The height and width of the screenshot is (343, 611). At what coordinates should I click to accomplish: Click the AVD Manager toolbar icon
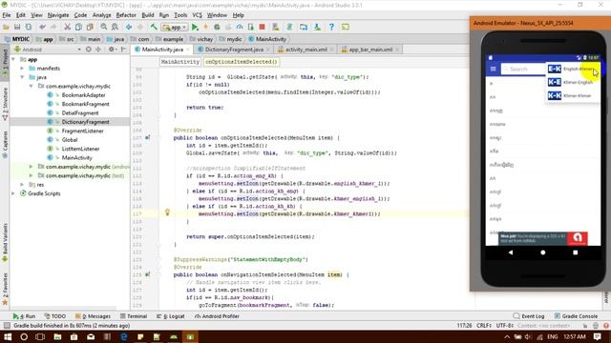click(x=276, y=28)
